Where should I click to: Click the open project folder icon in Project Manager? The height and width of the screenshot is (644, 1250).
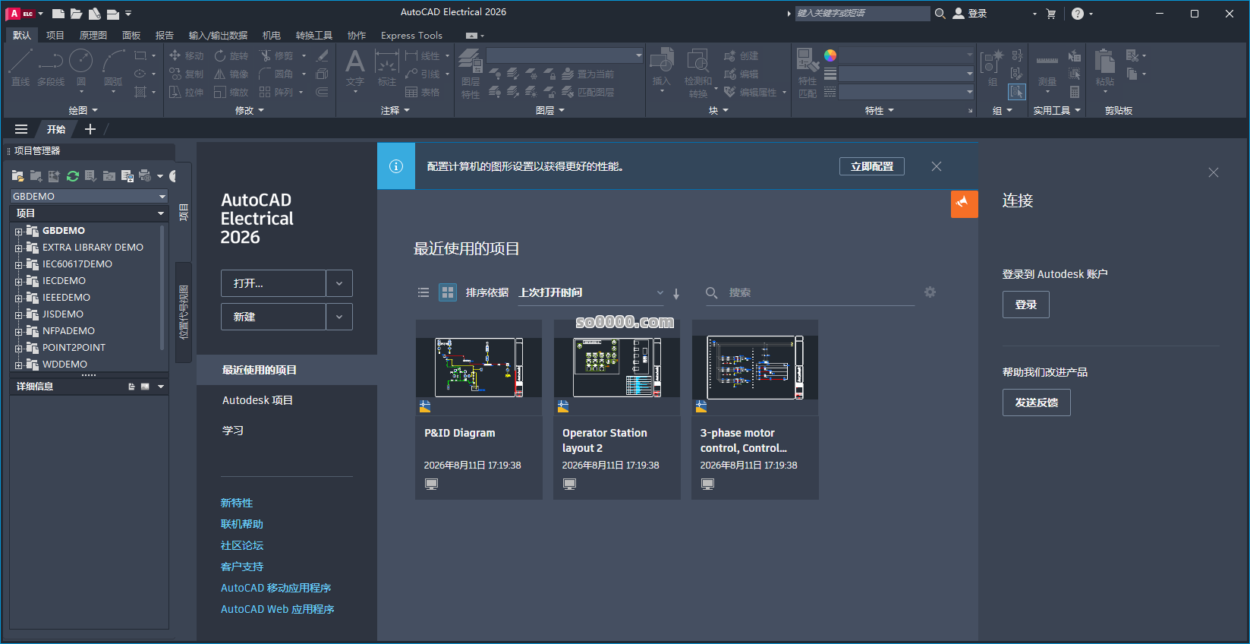click(x=17, y=176)
